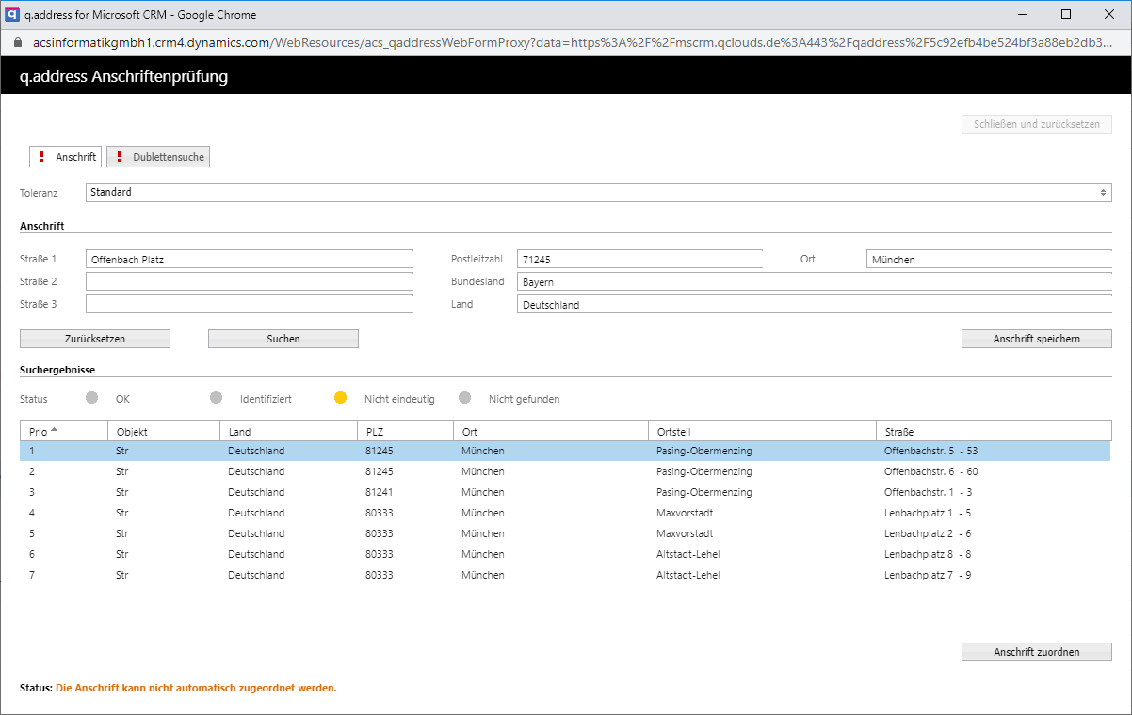Click the yellow 'Nicht eindeutig' status indicator
Screen dimensions: 1132x715
click(x=341, y=398)
